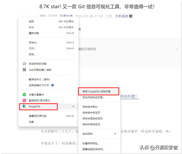Select 保存所有标签页
182x154 pixels.
(x=99, y=124)
